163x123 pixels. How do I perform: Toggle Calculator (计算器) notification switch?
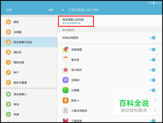click(153, 90)
